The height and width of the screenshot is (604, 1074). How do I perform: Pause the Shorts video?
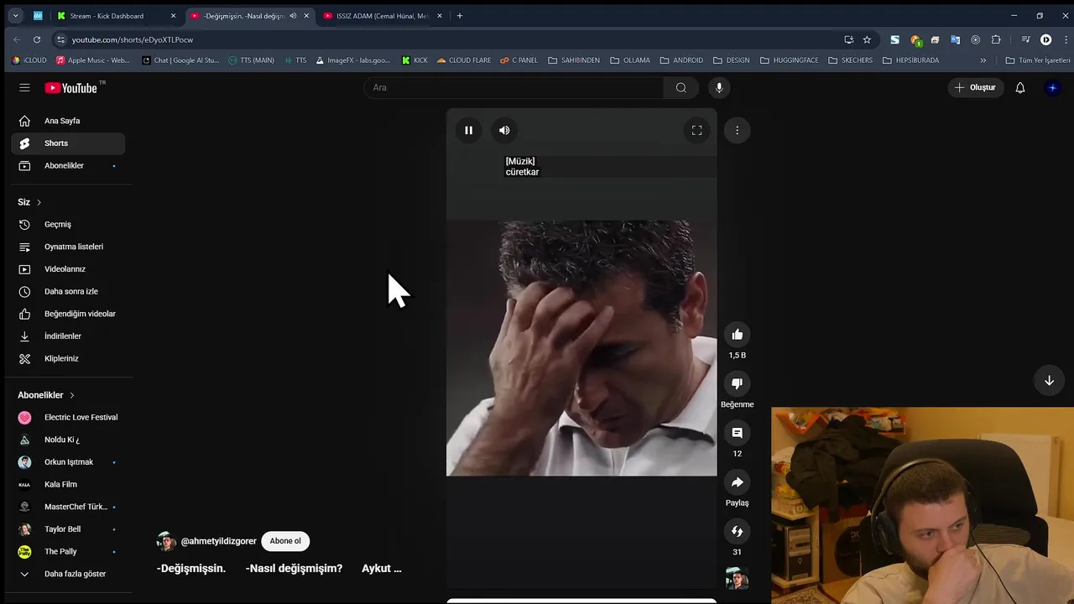point(468,130)
